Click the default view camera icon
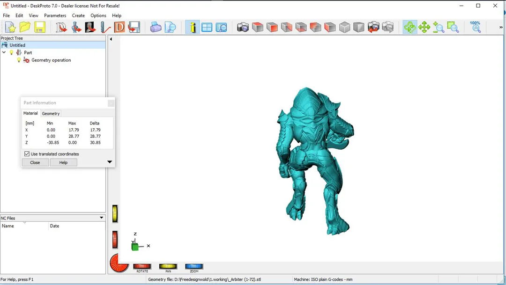The width and height of the screenshot is (506, 285). point(243,28)
